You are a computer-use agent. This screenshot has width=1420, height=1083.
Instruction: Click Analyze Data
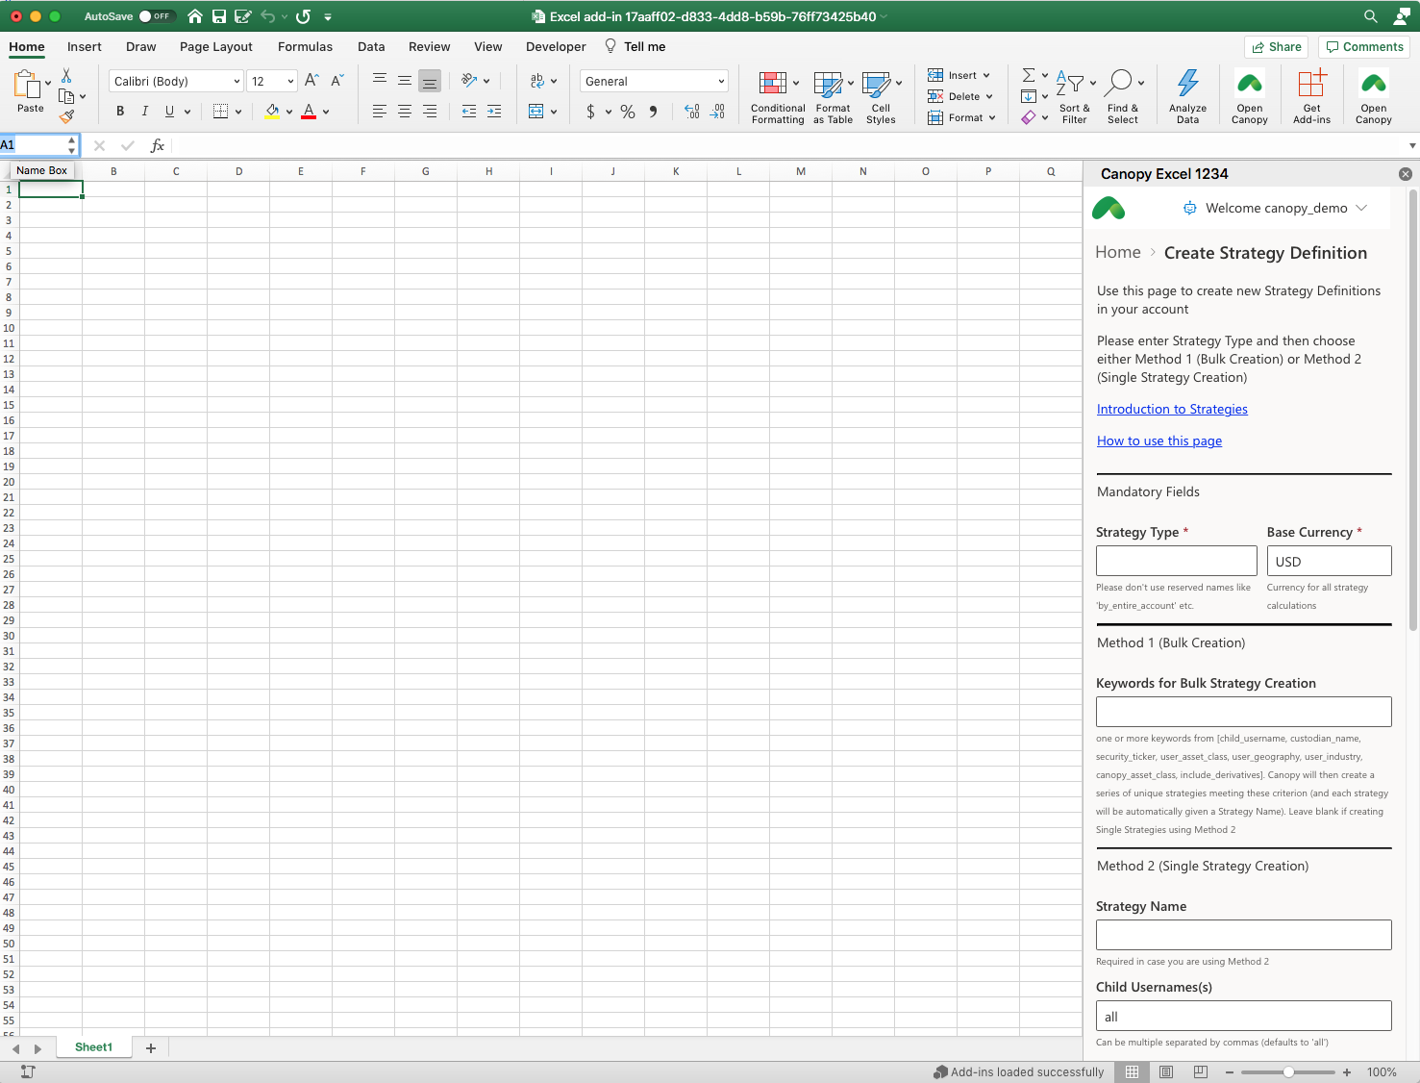tap(1187, 97)
